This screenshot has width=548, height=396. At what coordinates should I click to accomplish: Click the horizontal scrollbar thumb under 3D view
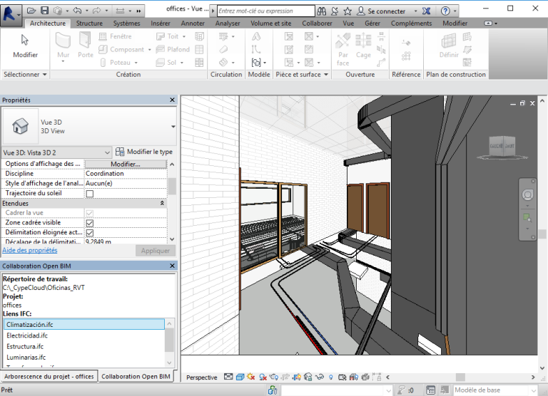click(x=460, y=377)
